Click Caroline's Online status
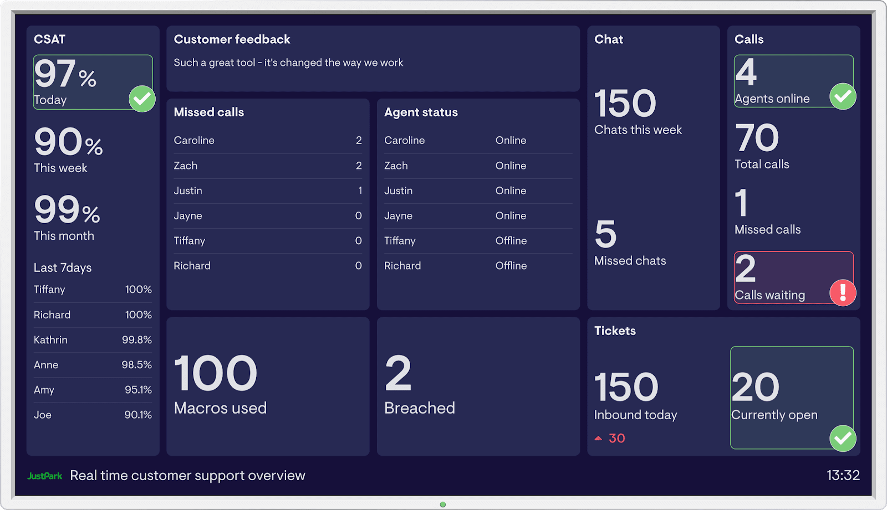Viewport: 887px width, 510px height. [x=511, y=140]
